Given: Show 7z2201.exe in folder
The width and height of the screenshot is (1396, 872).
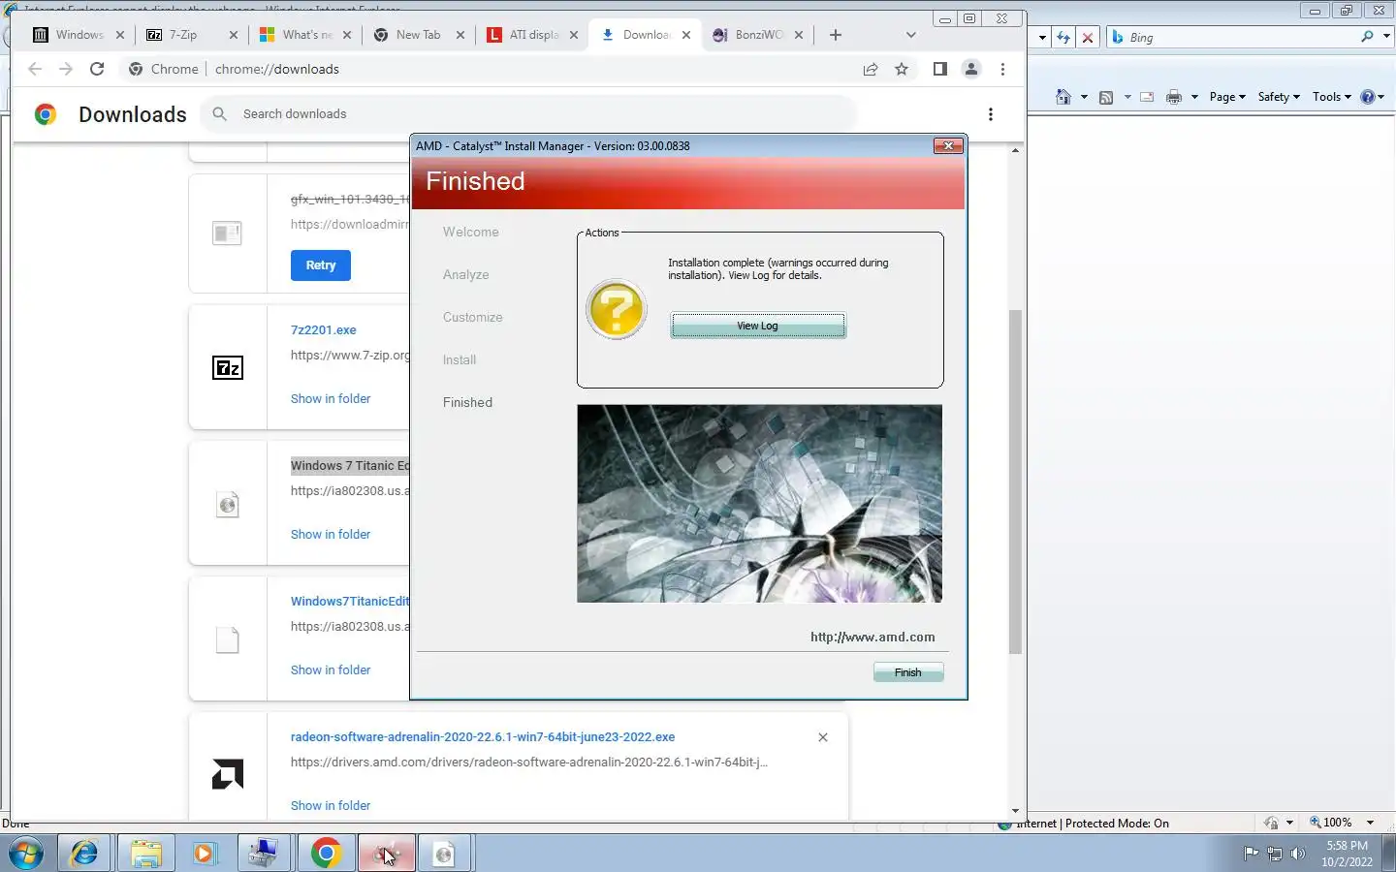Looking at the screenshot, I should coord(330,398).
